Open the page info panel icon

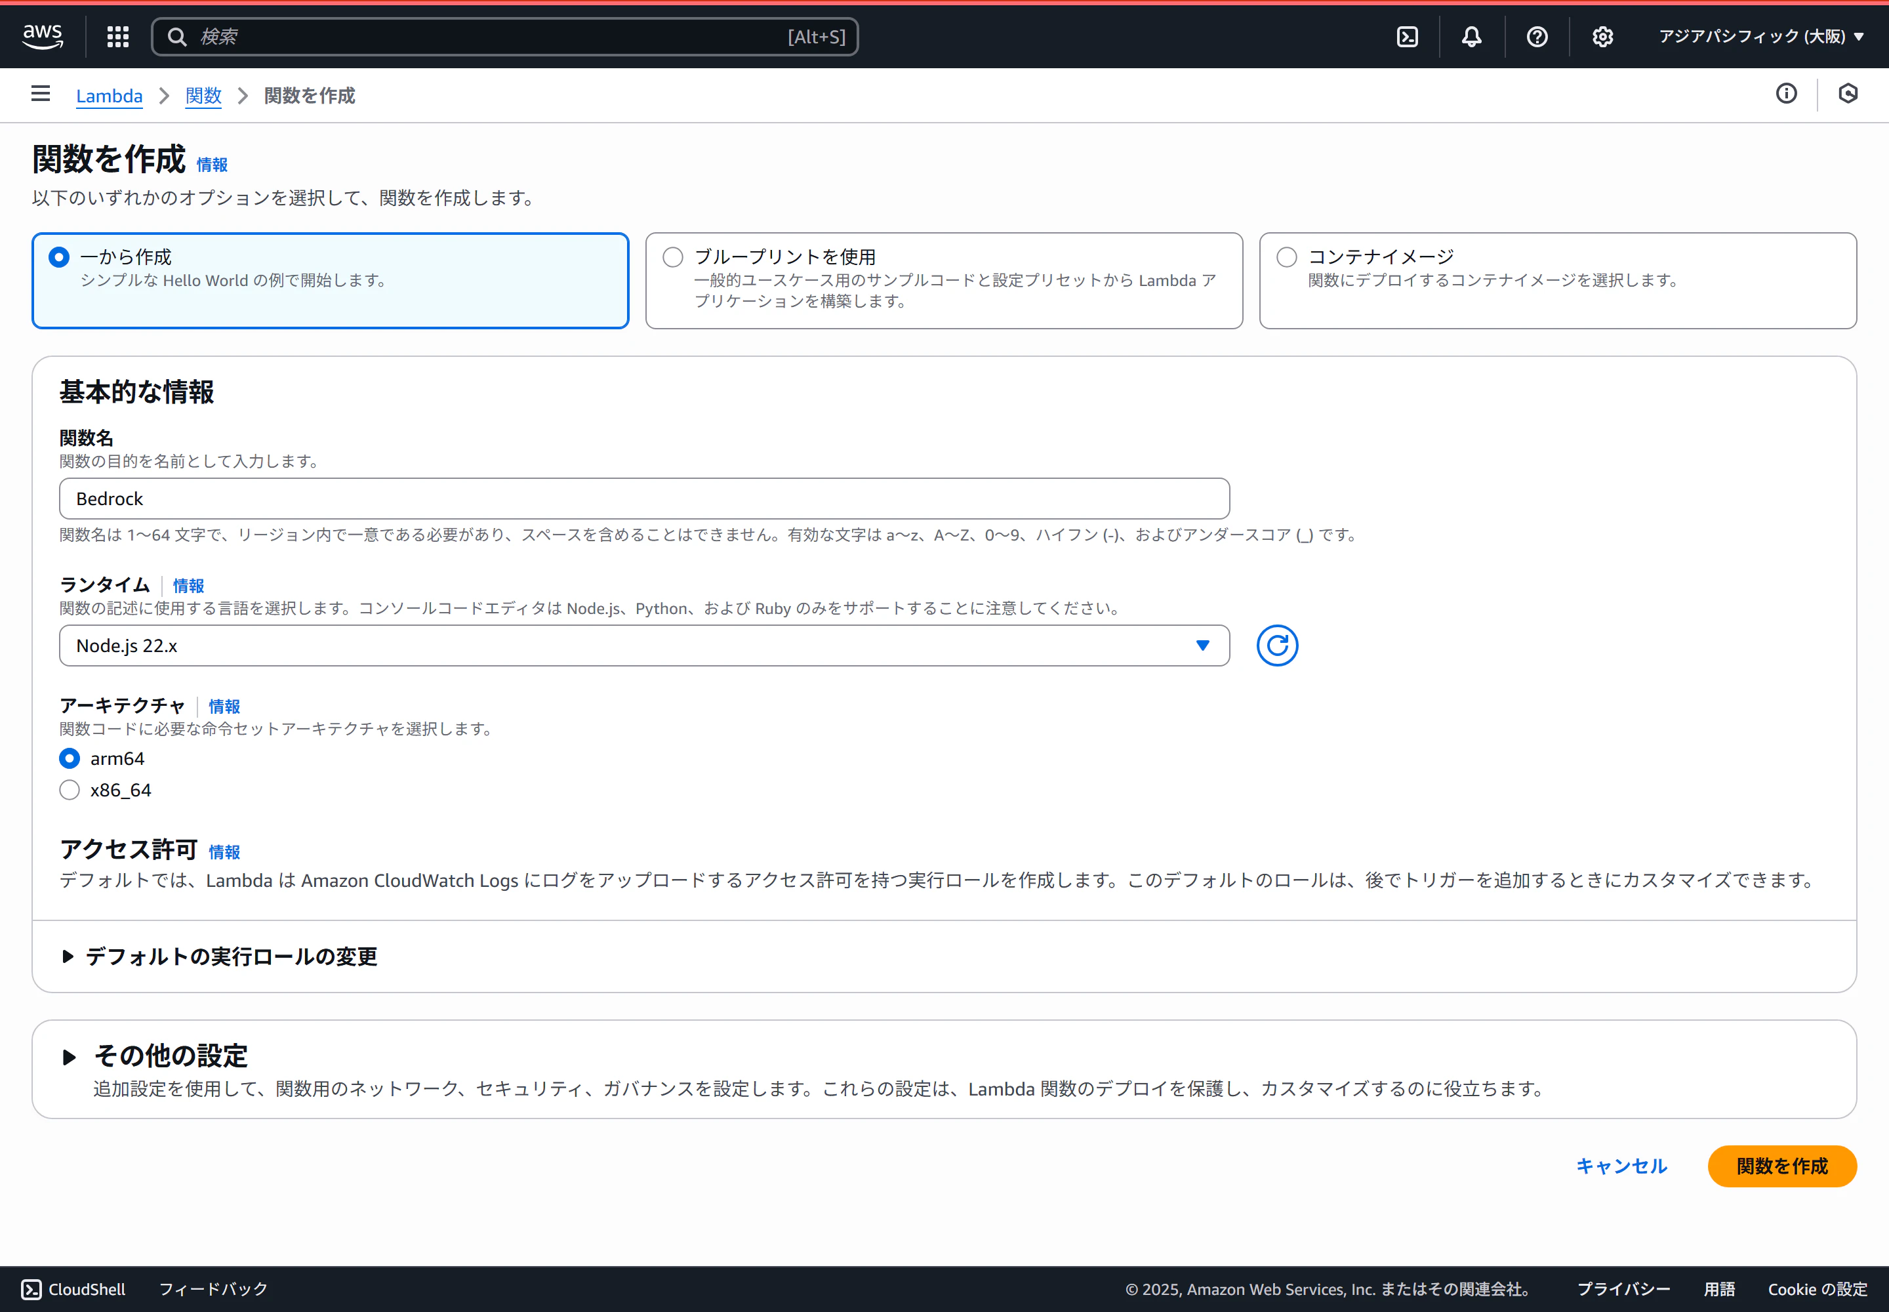coord(1787,94)
